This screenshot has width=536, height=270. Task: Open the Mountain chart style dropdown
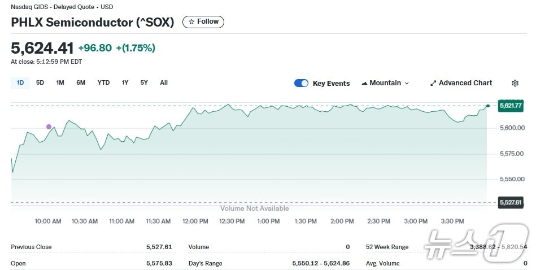[385, 83]
